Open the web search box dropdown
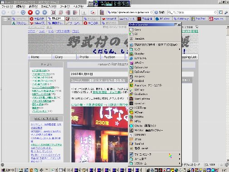This screenshot has width=229, height=172. click(215, 12)
